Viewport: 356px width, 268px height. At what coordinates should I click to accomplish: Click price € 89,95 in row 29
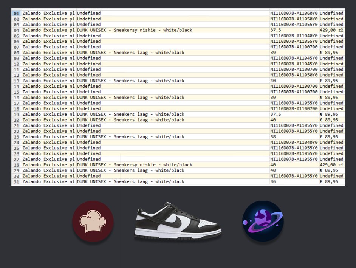329,170
